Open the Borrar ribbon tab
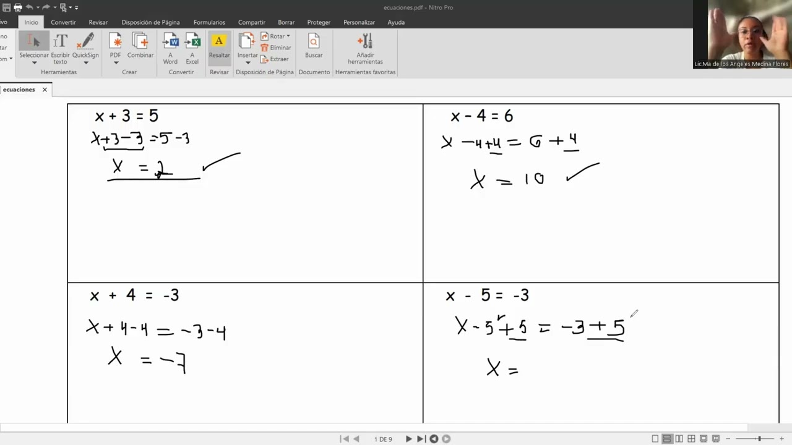 coord(286,22)
